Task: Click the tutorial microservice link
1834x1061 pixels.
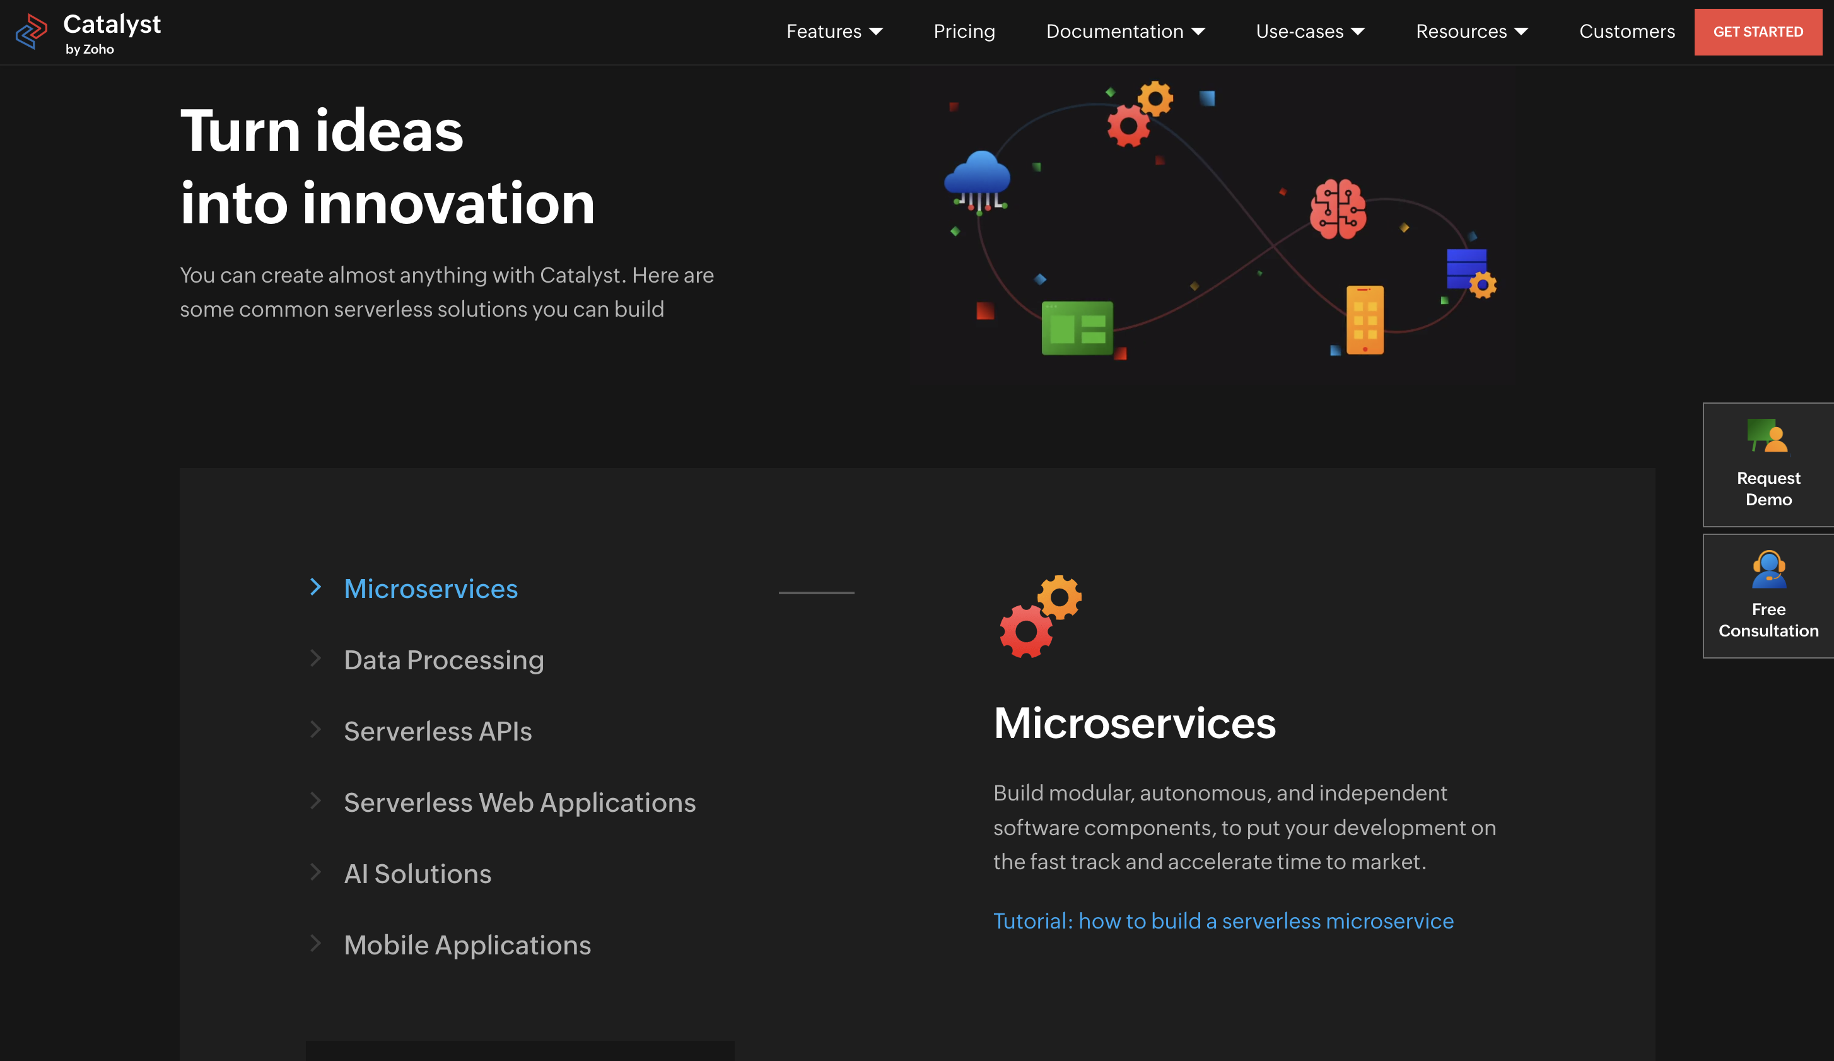Action: click(1223, 920)
